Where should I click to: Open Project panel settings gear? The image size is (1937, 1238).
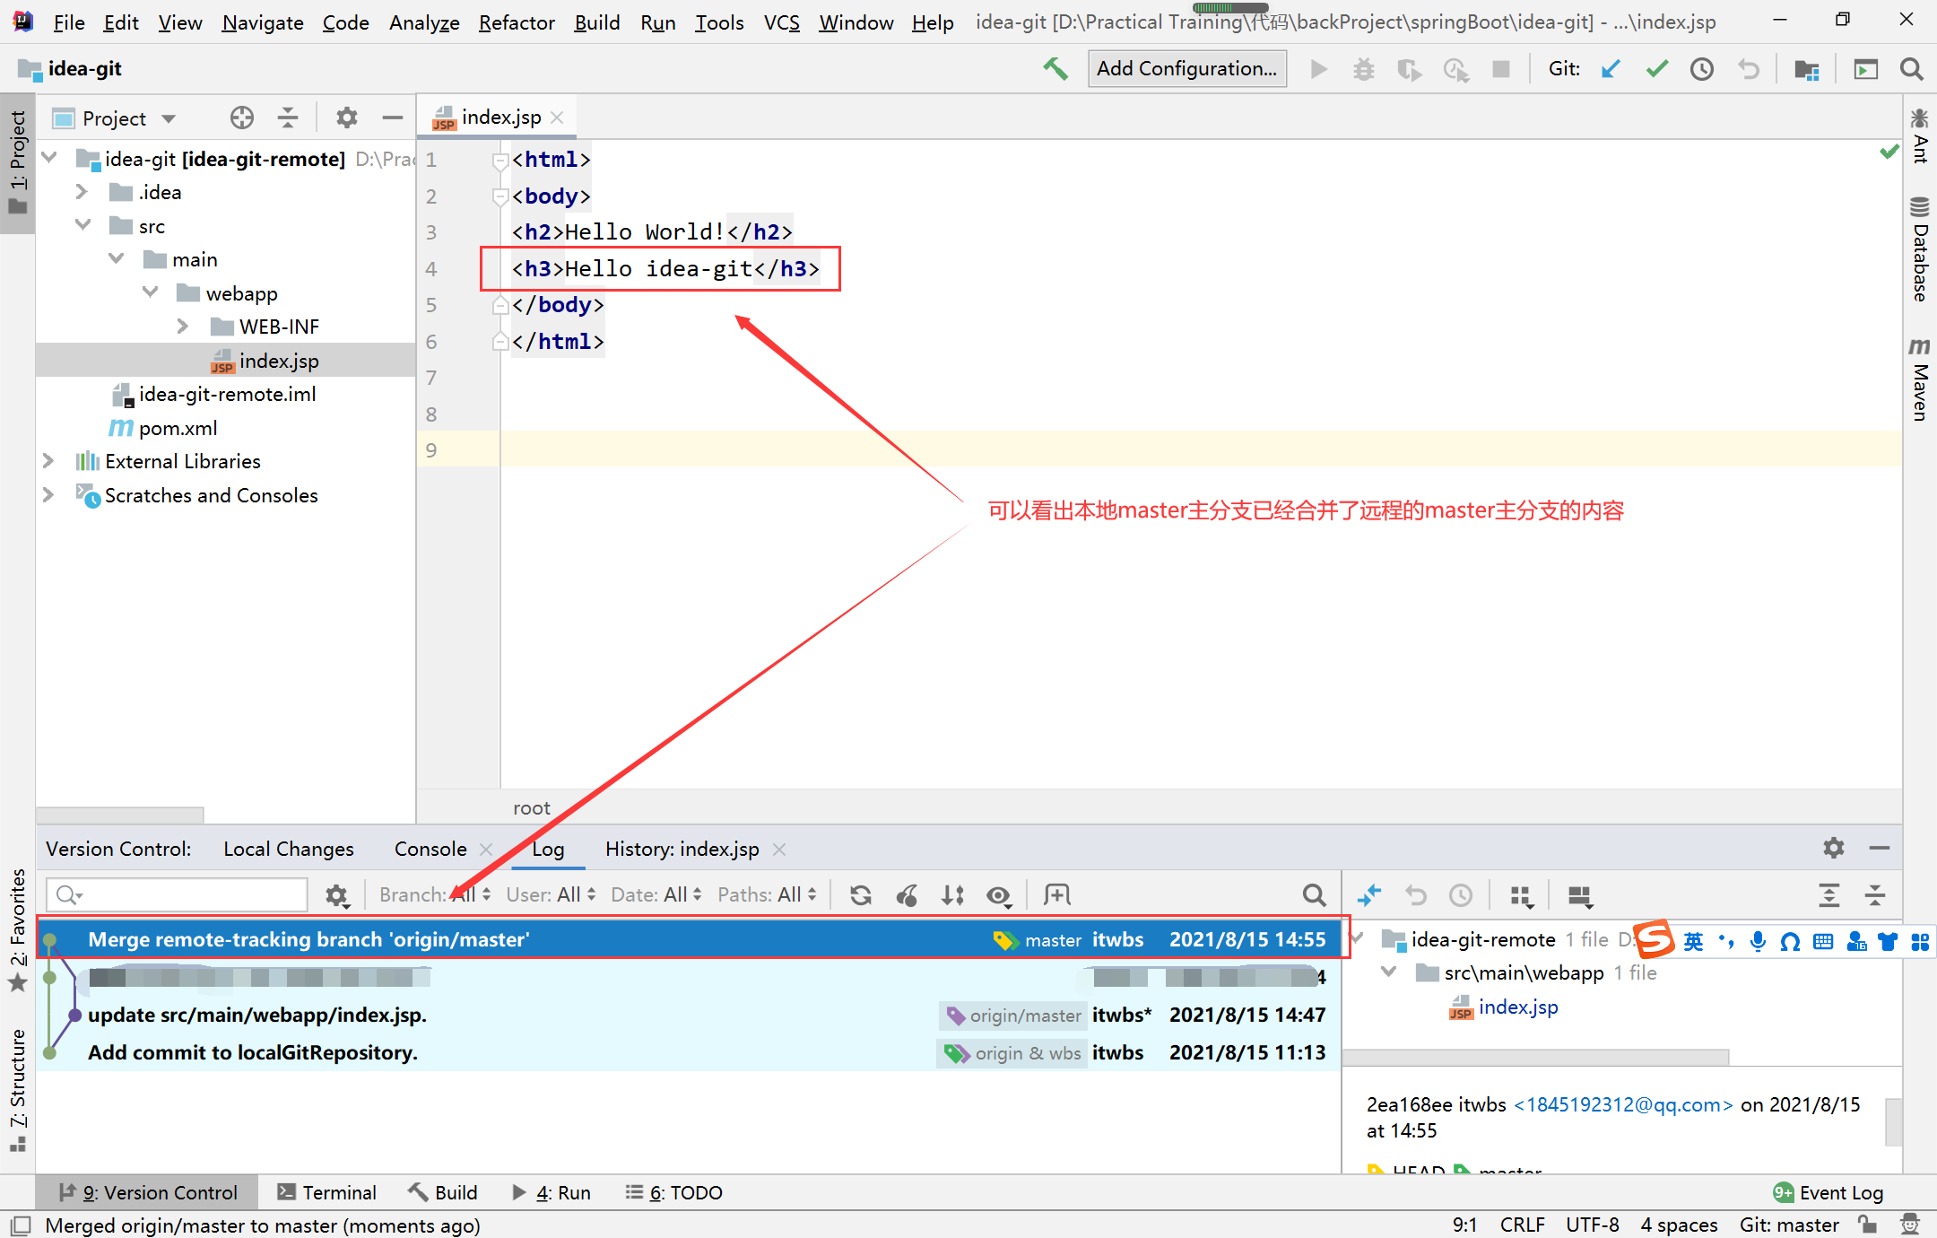(x=346, y=118)
